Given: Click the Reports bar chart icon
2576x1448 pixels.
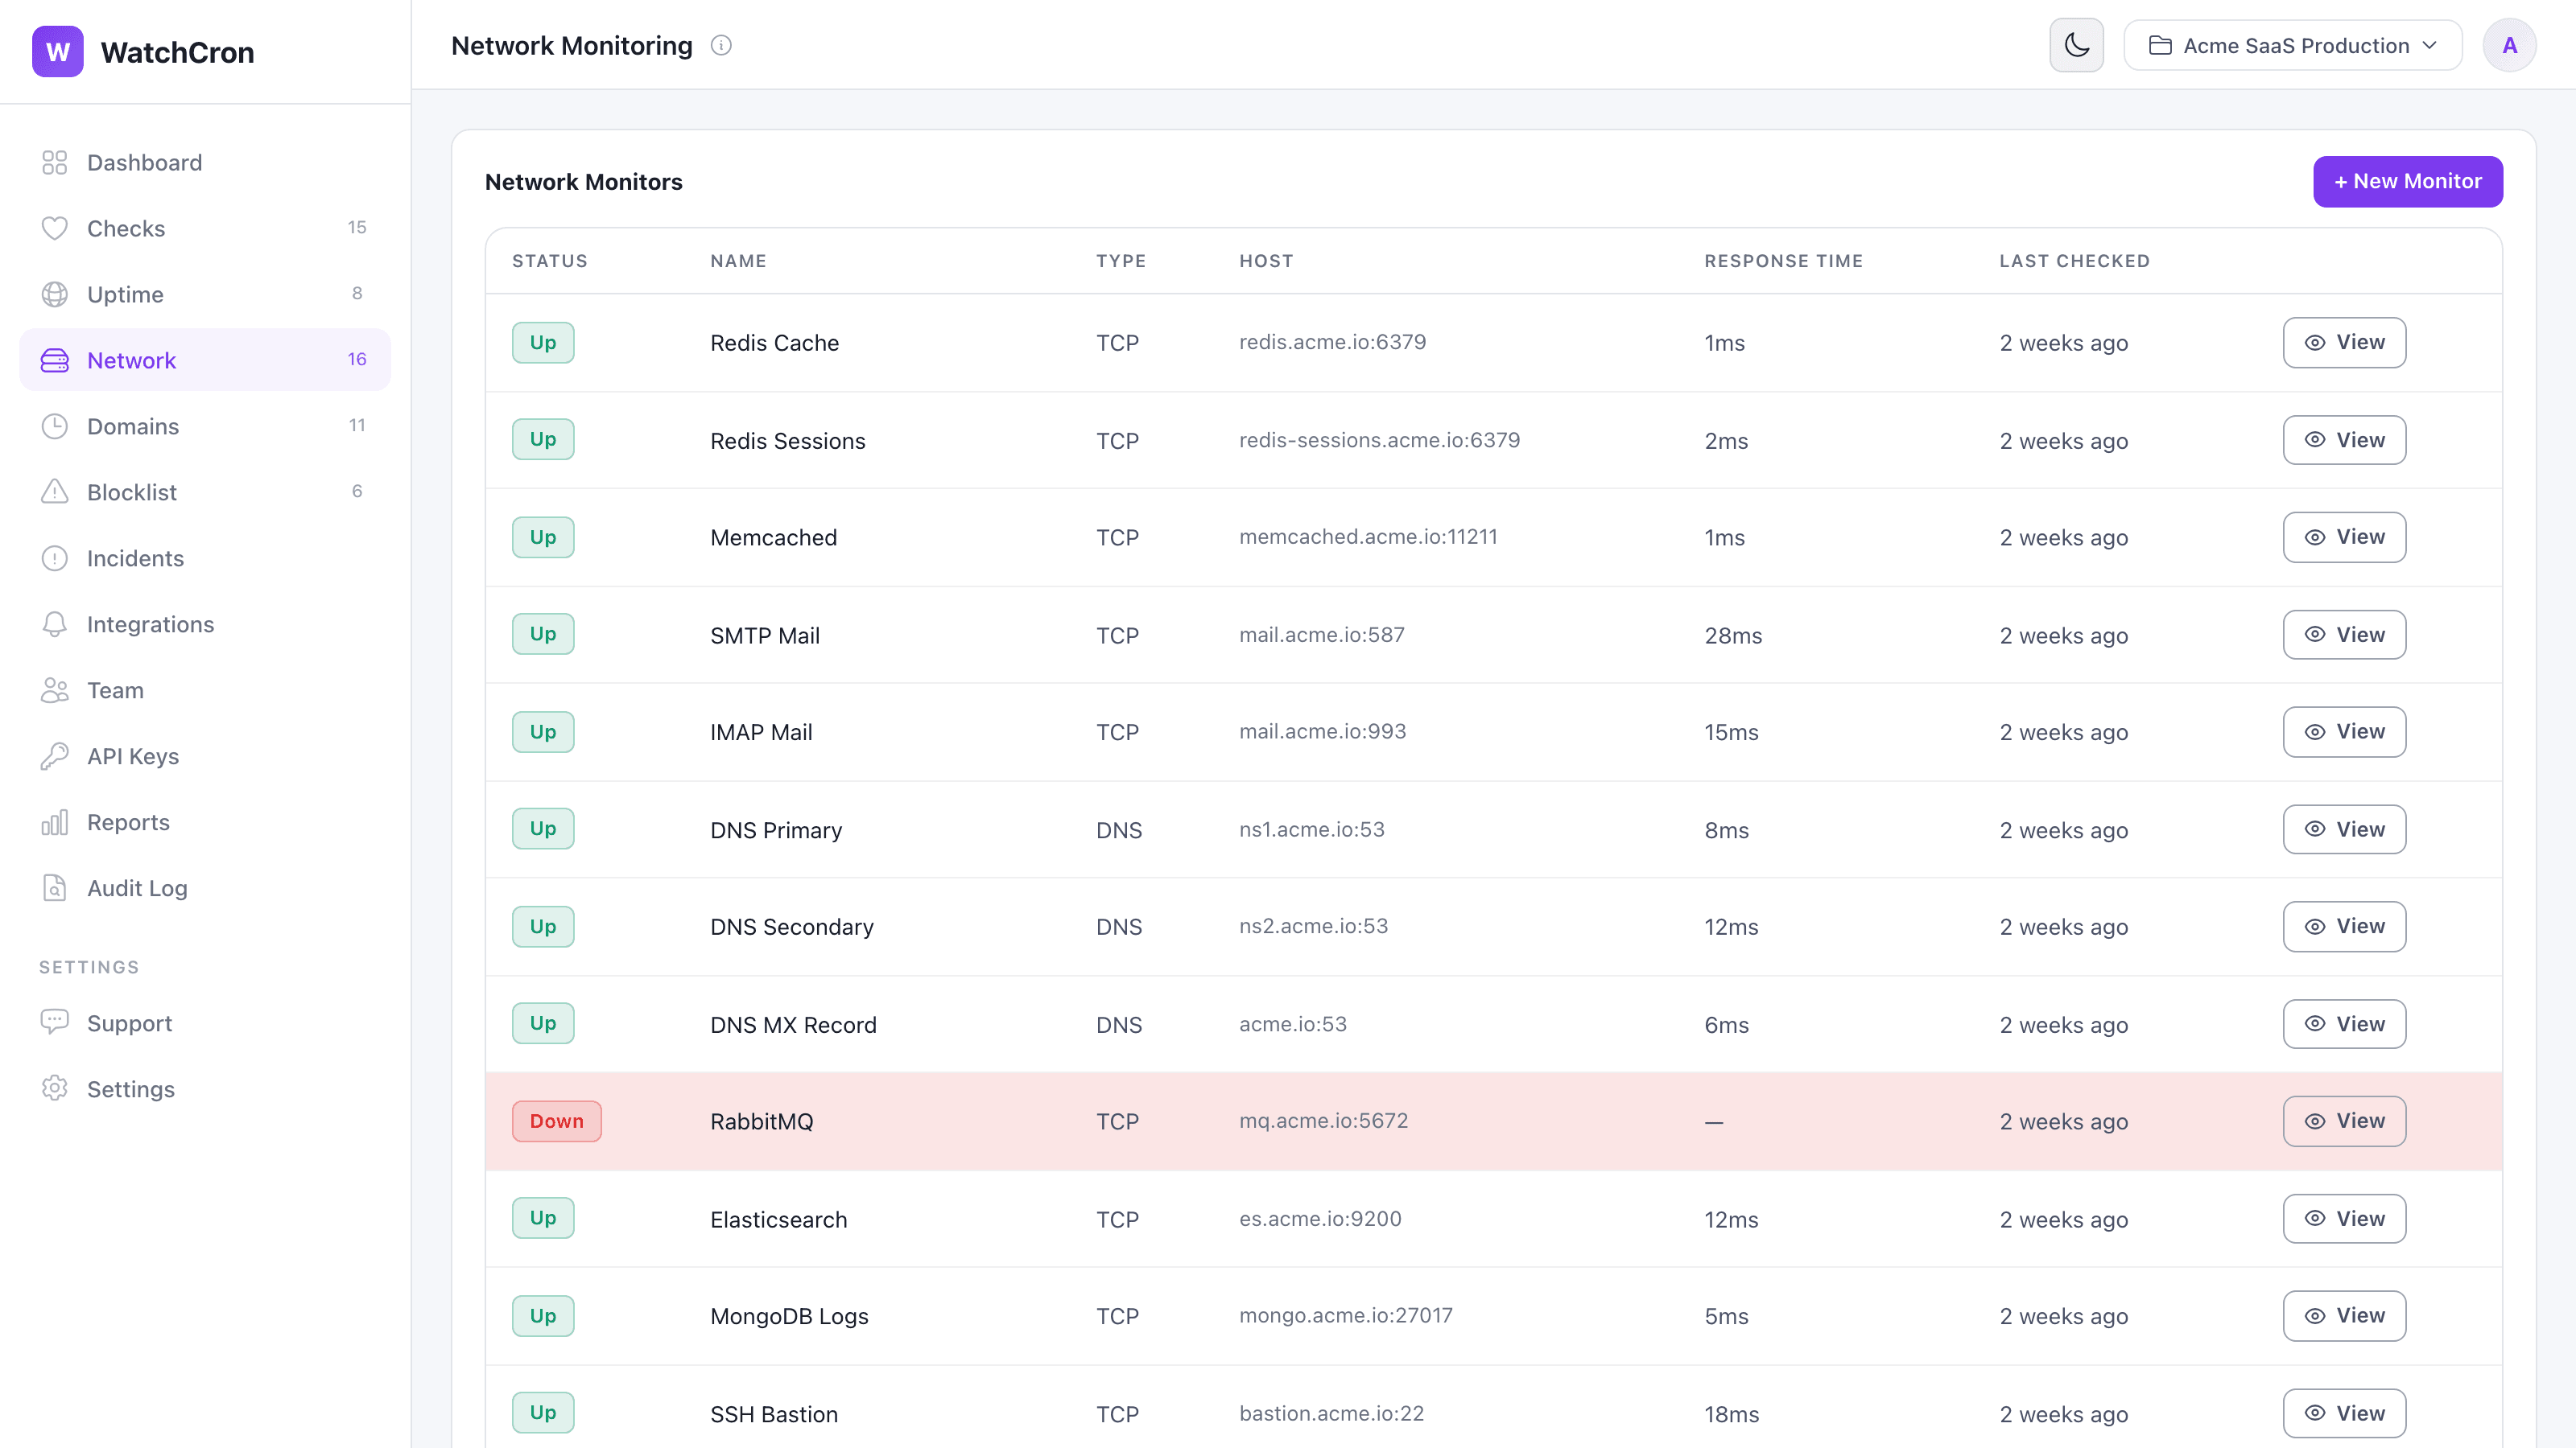Looking at the screenshot, I should pos(55,822).
